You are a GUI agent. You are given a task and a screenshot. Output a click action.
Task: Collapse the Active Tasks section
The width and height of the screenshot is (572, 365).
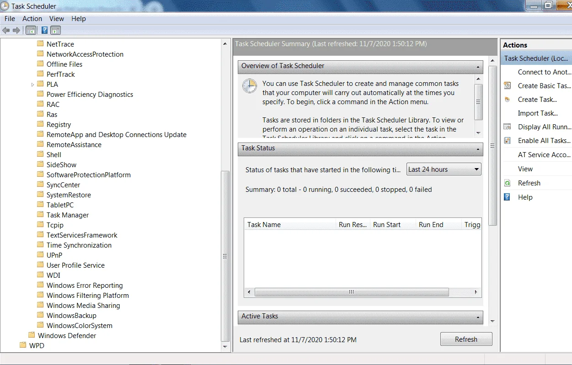coord(478,317)
